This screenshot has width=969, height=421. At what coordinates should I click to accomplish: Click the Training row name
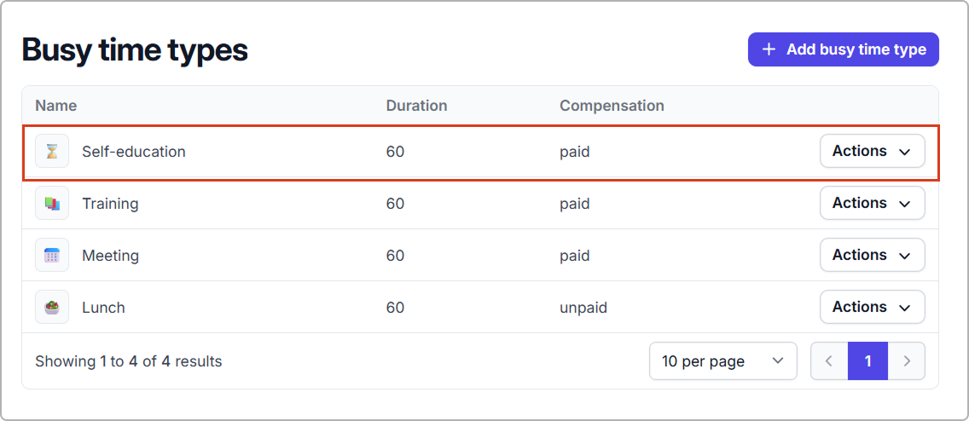pyautogui.click(x=110, y=204)
